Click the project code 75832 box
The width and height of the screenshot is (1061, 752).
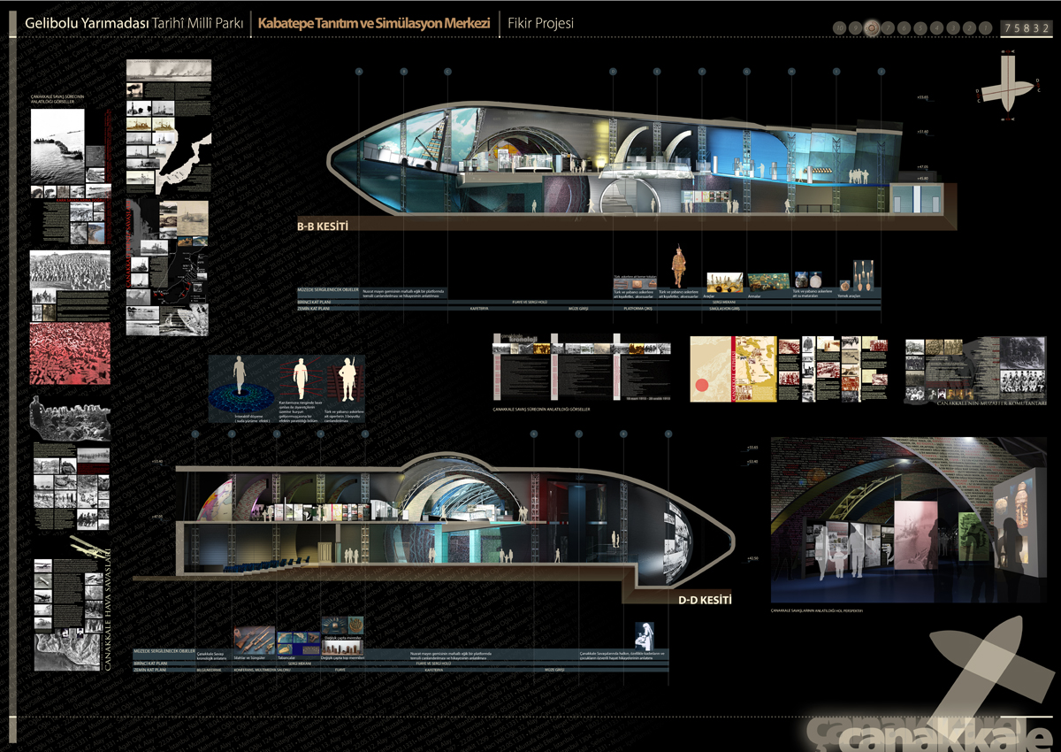coord(1026,27)
